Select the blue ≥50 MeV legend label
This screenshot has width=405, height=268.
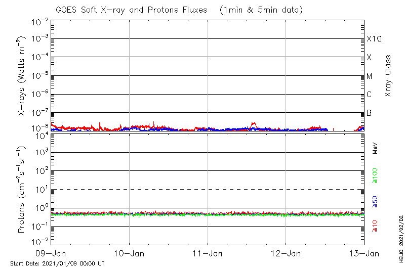(375, 202)
